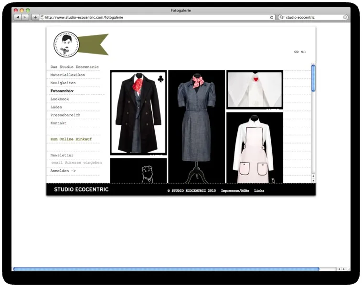Open the grey dress photo thumbnail

click(x=196, y=127)
